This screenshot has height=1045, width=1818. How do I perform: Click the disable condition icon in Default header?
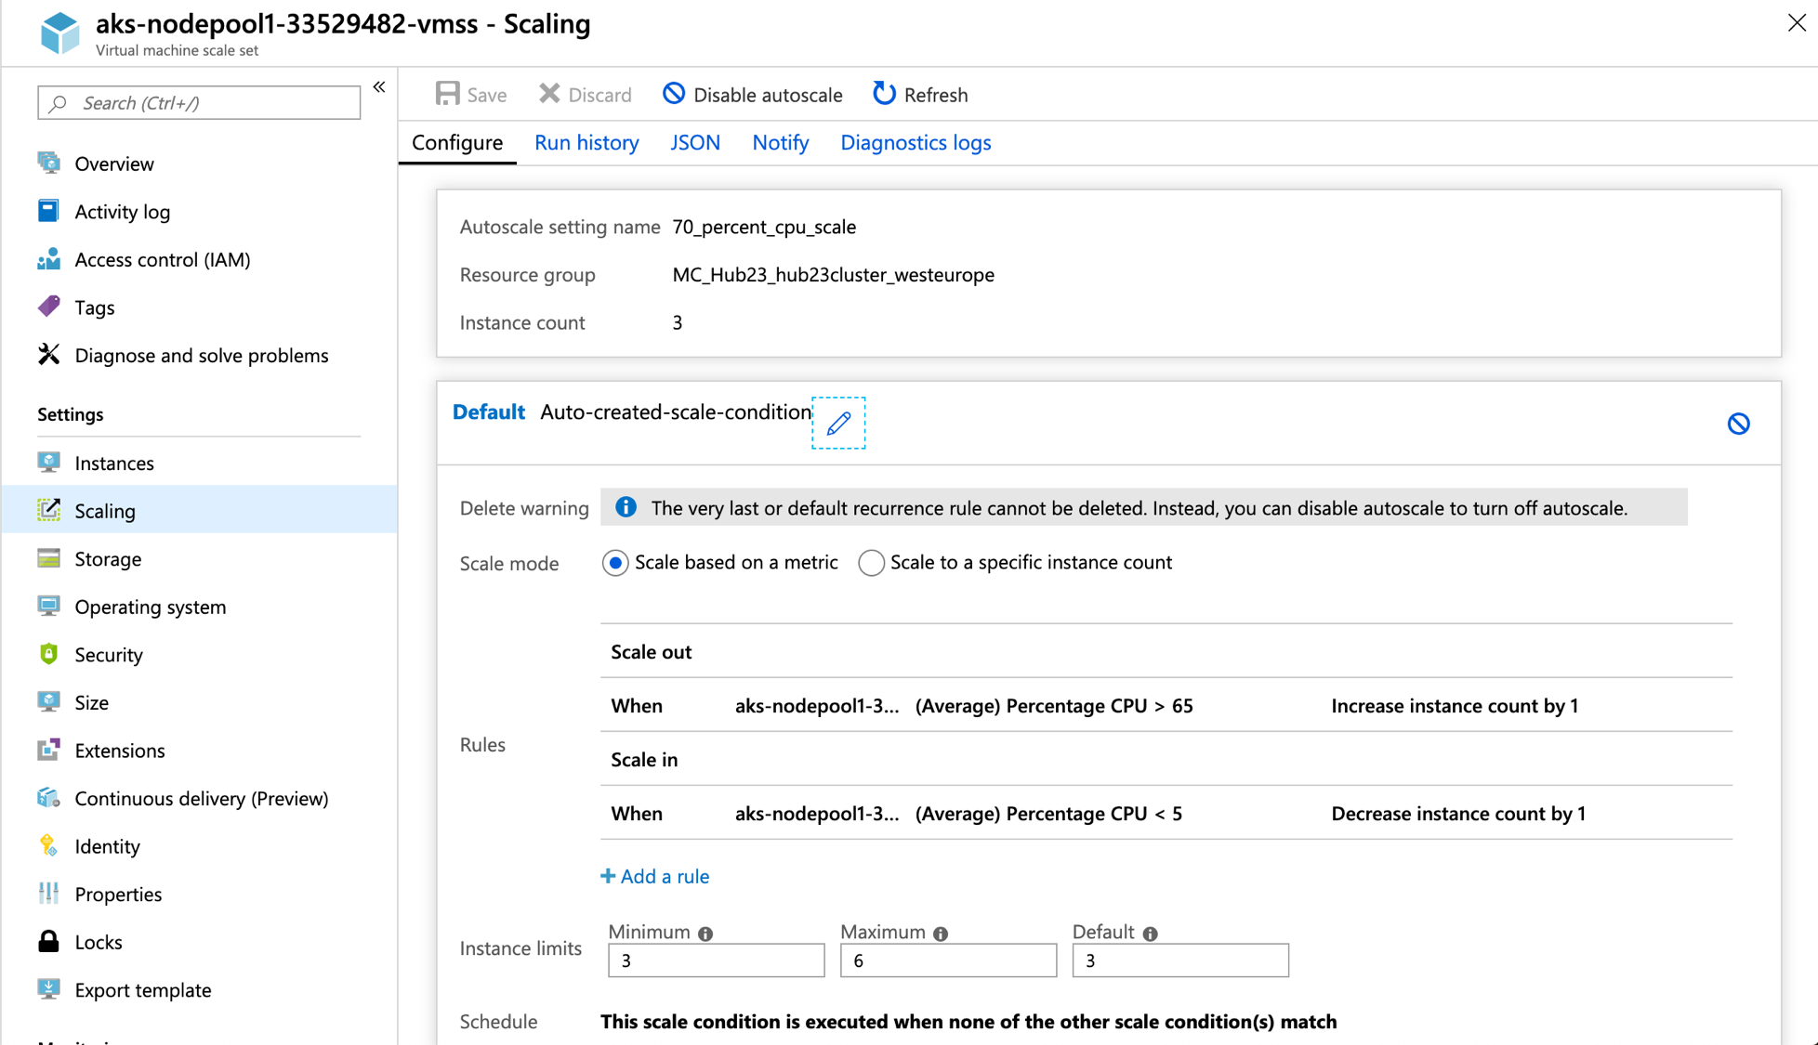point(1738,424)
